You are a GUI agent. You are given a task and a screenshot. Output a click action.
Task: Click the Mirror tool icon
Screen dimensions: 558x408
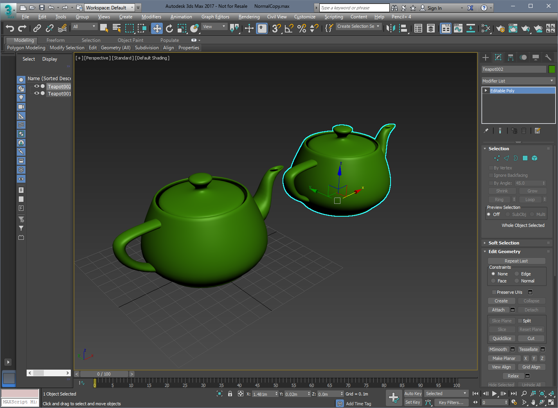(391, 28)
